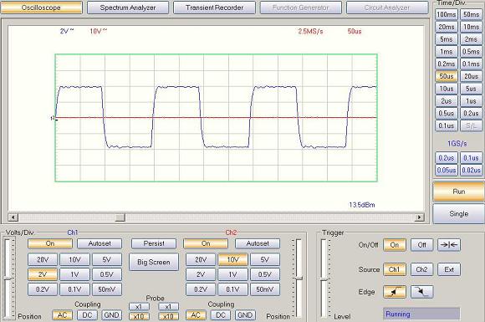The height and width of the screenshot is (322, 485).
Task: Set time base to 0.5ms
Action: tap(471, 52)
